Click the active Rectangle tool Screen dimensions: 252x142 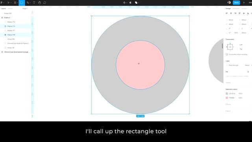coord(21,3)
